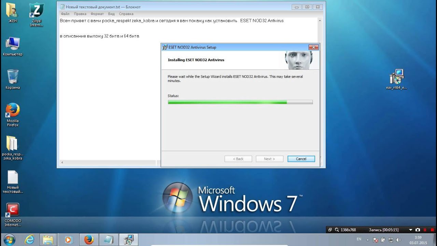Close the ESET NOD32 Antivirus Setup window
This screenshot has height=246, width=437.
[x=313, y=47]
